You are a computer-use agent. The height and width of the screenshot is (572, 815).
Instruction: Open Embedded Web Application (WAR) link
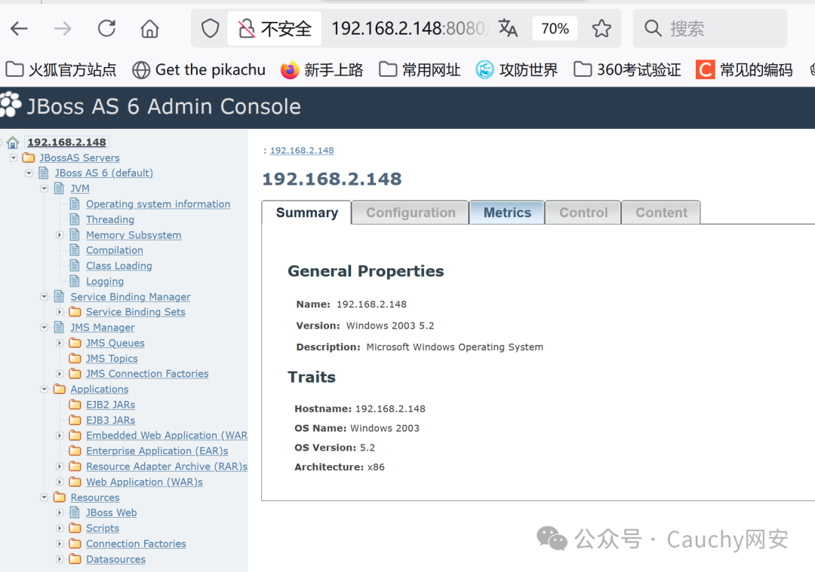pos(167,436)
